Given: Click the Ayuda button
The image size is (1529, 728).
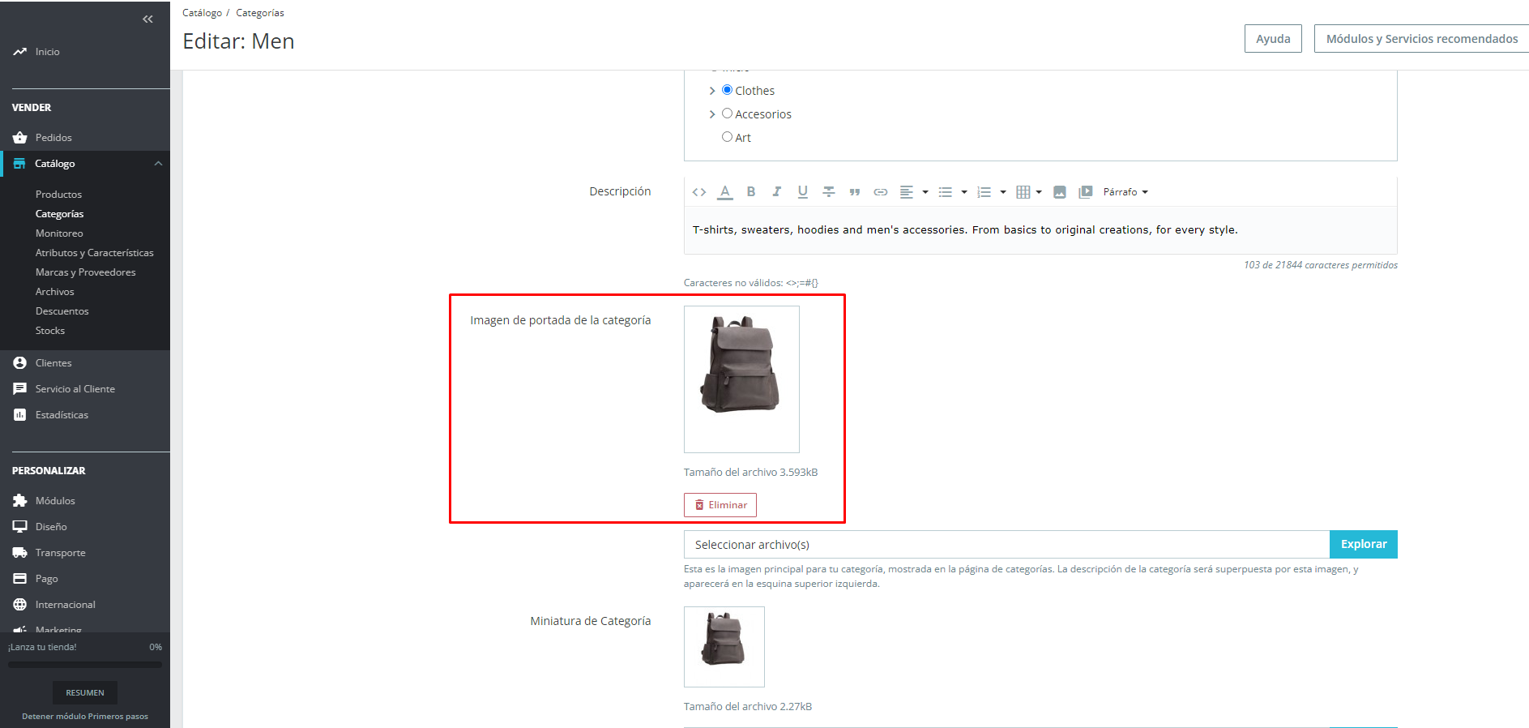Looking at the screenshot, I should (1273, 39).
